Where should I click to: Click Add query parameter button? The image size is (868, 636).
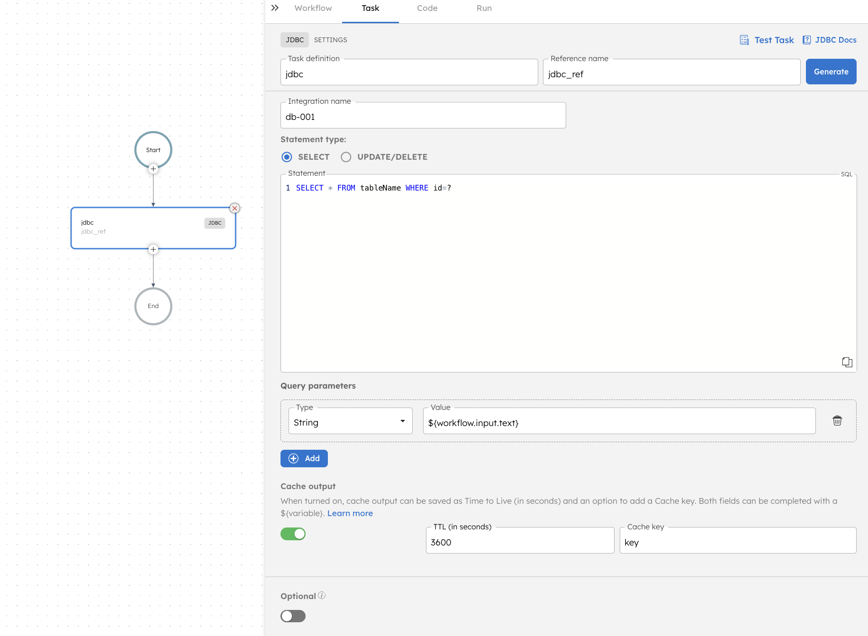[304, 458]
